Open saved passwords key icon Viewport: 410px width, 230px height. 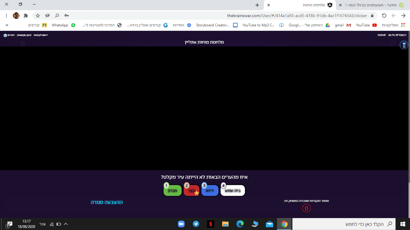(x=66, y=16)
